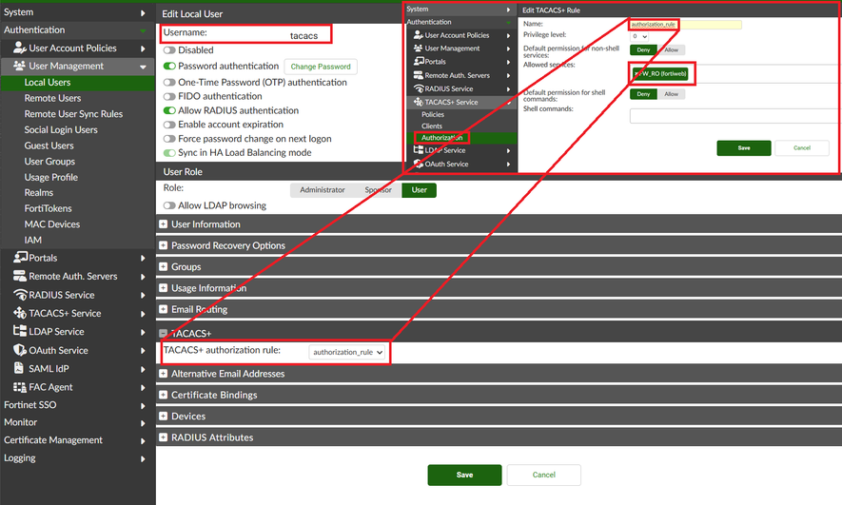Click the plus icon beside Password Recovery Options
Screen dimensions: 842x505
164,245
